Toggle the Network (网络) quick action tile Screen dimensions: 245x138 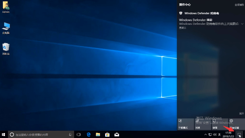pos(202,124)
